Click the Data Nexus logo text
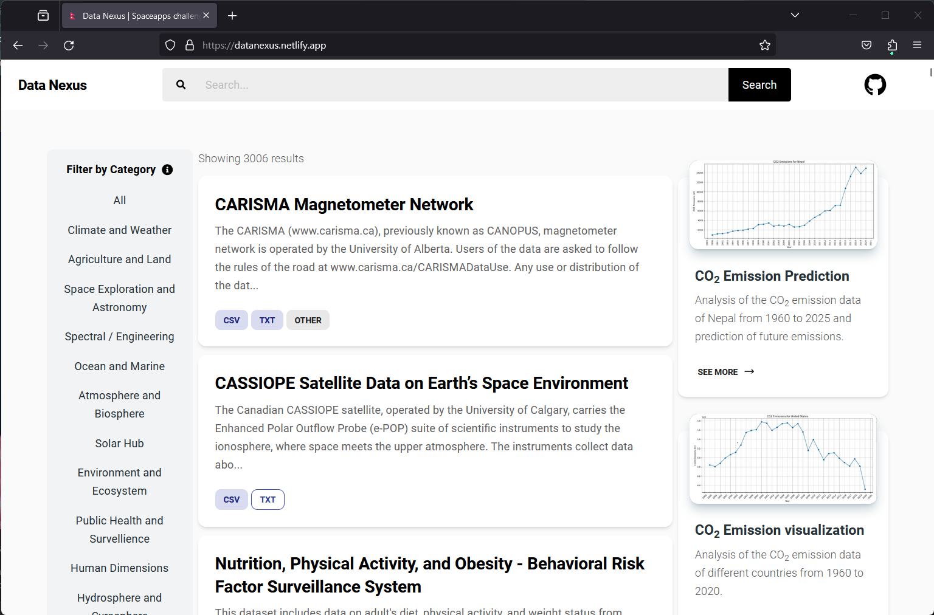 [x=52, y=85]
